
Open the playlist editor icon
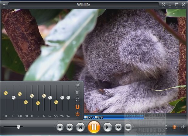183,127
